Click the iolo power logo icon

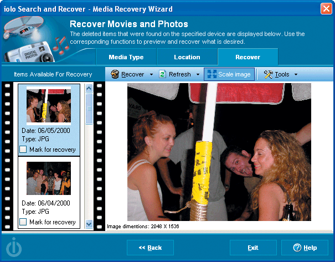tap(14, 247)
